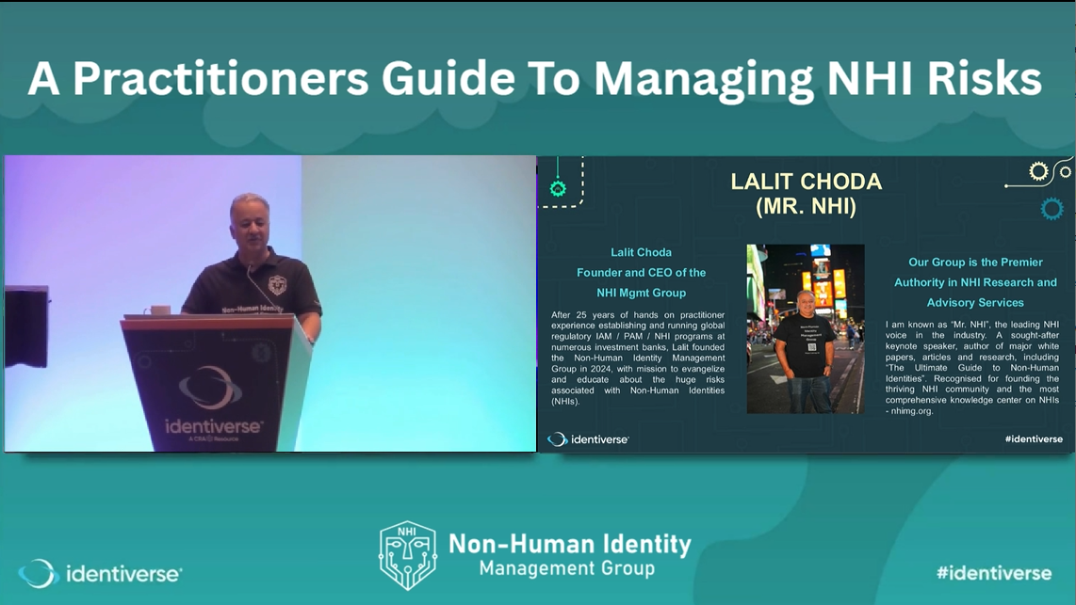Click the '(MR. NHI)' subtitle
Image resolution: width=1076 pixels, height=605 pixels.
[x=806, y=206]
